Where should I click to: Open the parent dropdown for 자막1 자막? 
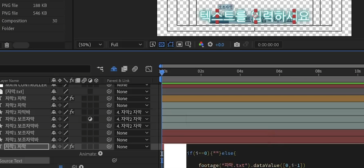132,147
